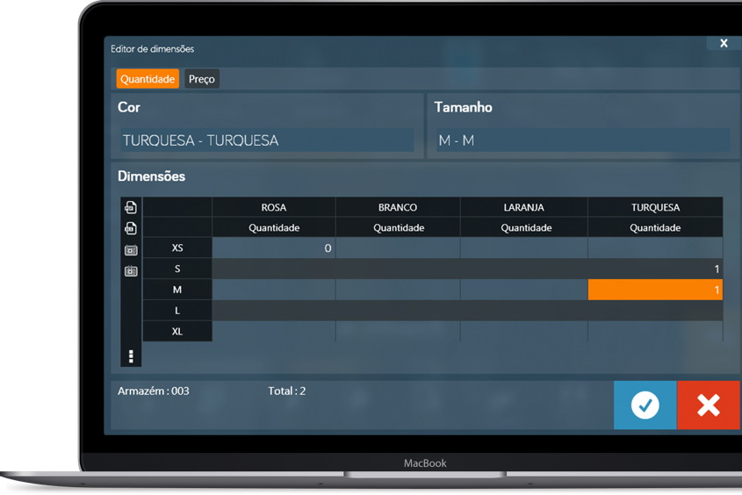Switch to the Quantidade tab
This screenshot has width=742, height=495.
(148, 79)
